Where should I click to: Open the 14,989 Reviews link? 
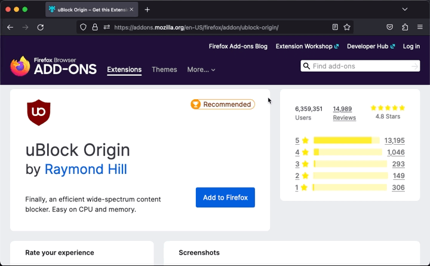point(345,113)
